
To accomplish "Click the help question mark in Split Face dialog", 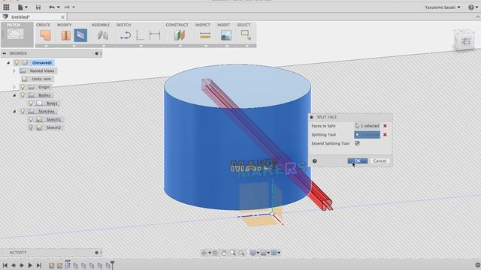I will [x=315, y=161].
